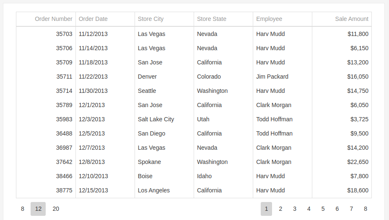Click the $22,650 sale amount cell
The width and height of the screenshot is (389, 220).
(358, 162)
